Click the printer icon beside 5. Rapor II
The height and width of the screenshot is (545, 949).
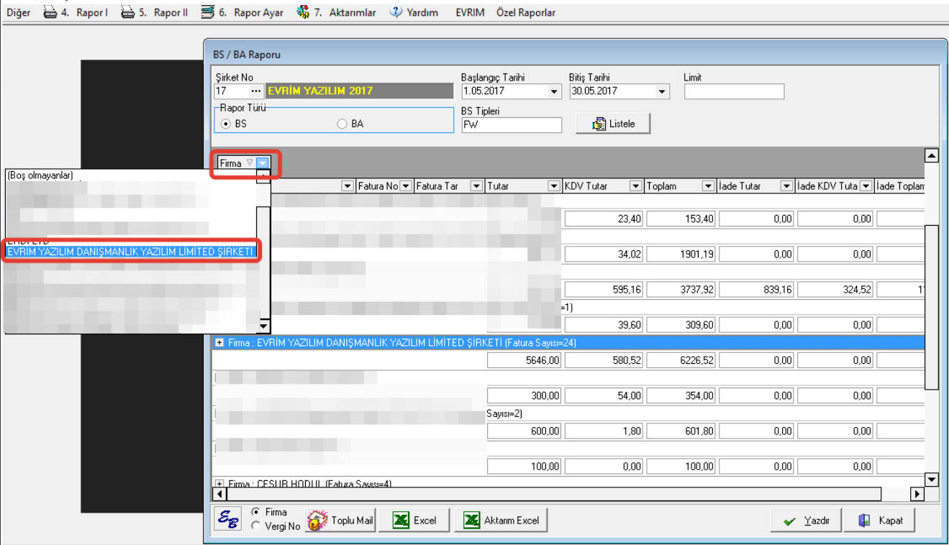click(x=127, y=12)
